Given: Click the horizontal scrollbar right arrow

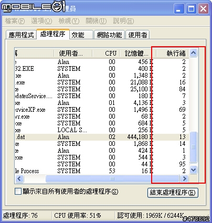Looking at the screenshot, I should 184,178.
